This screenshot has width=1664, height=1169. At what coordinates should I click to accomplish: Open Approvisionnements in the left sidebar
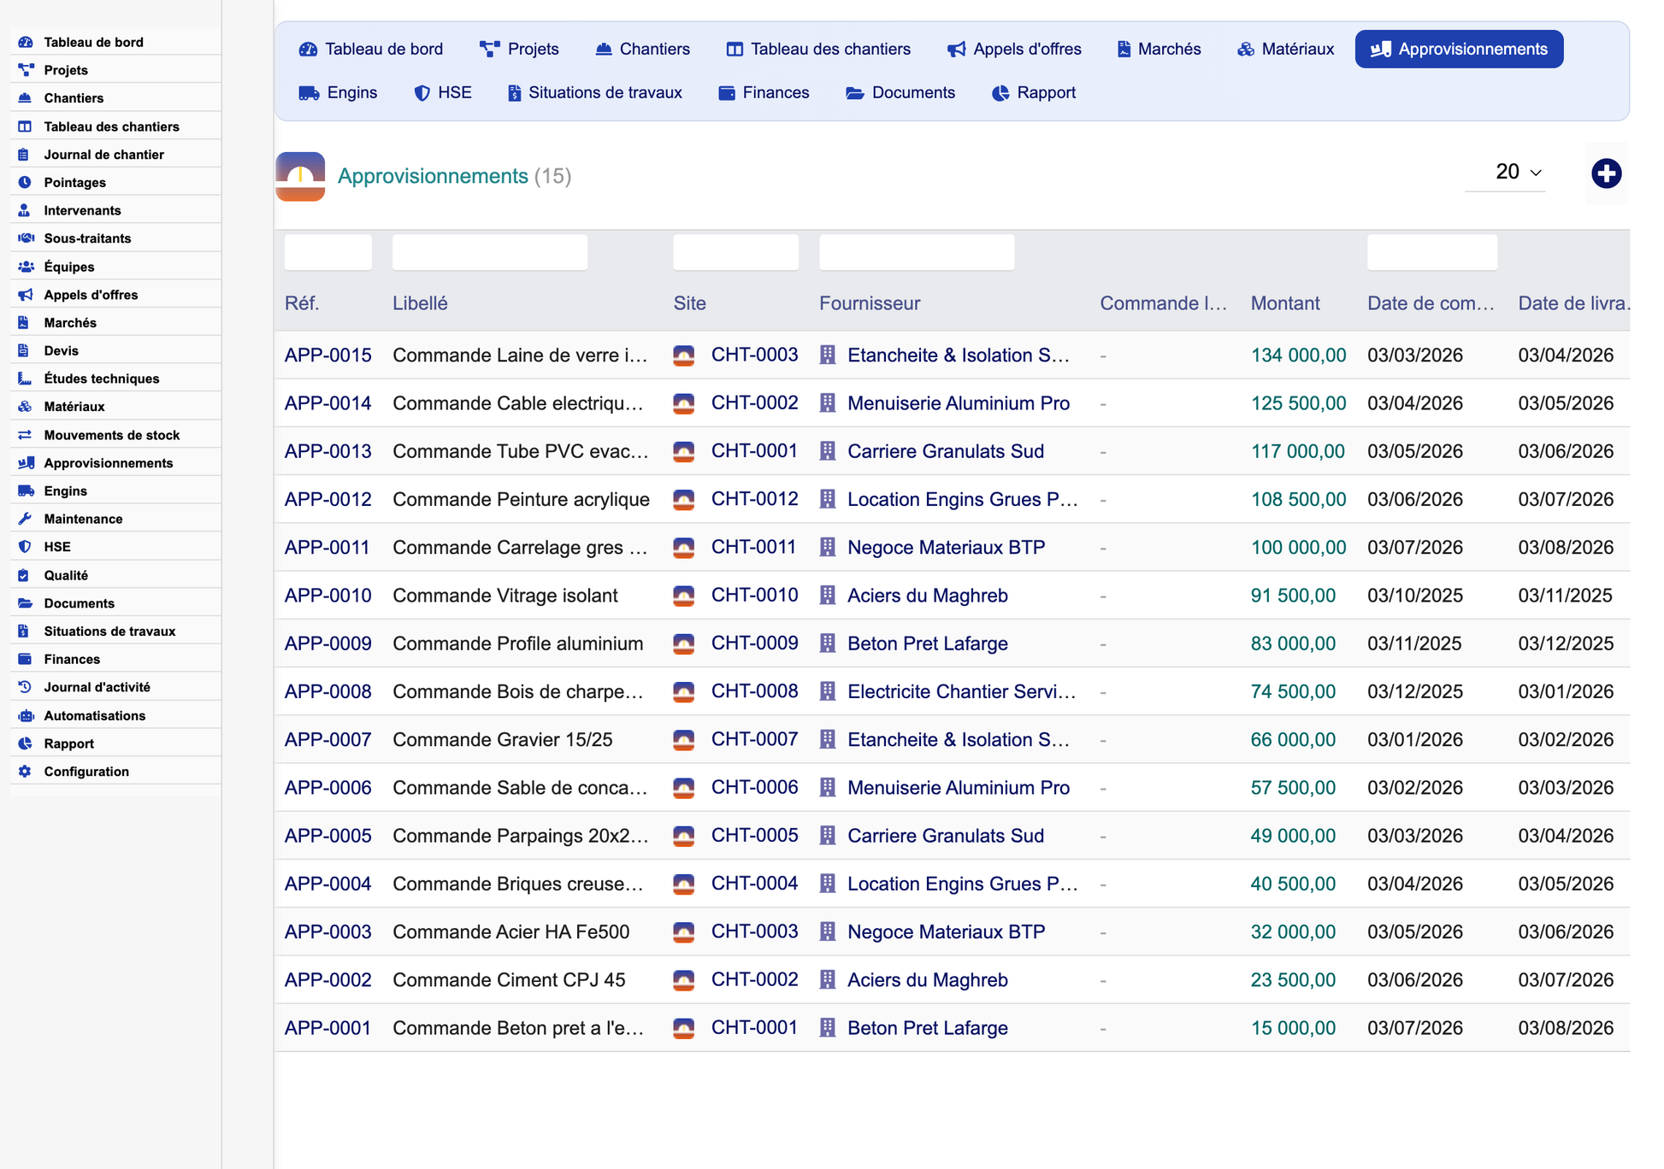(115, 462)
